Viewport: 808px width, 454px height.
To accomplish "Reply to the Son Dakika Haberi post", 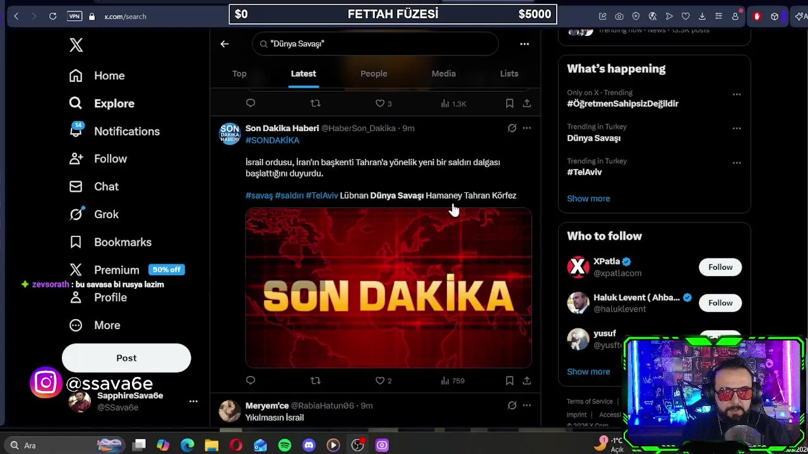I will 251,380.
